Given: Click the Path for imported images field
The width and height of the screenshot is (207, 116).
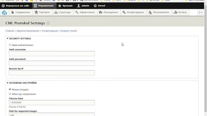Looking at the screenshot, I should [x=52, y=114].
